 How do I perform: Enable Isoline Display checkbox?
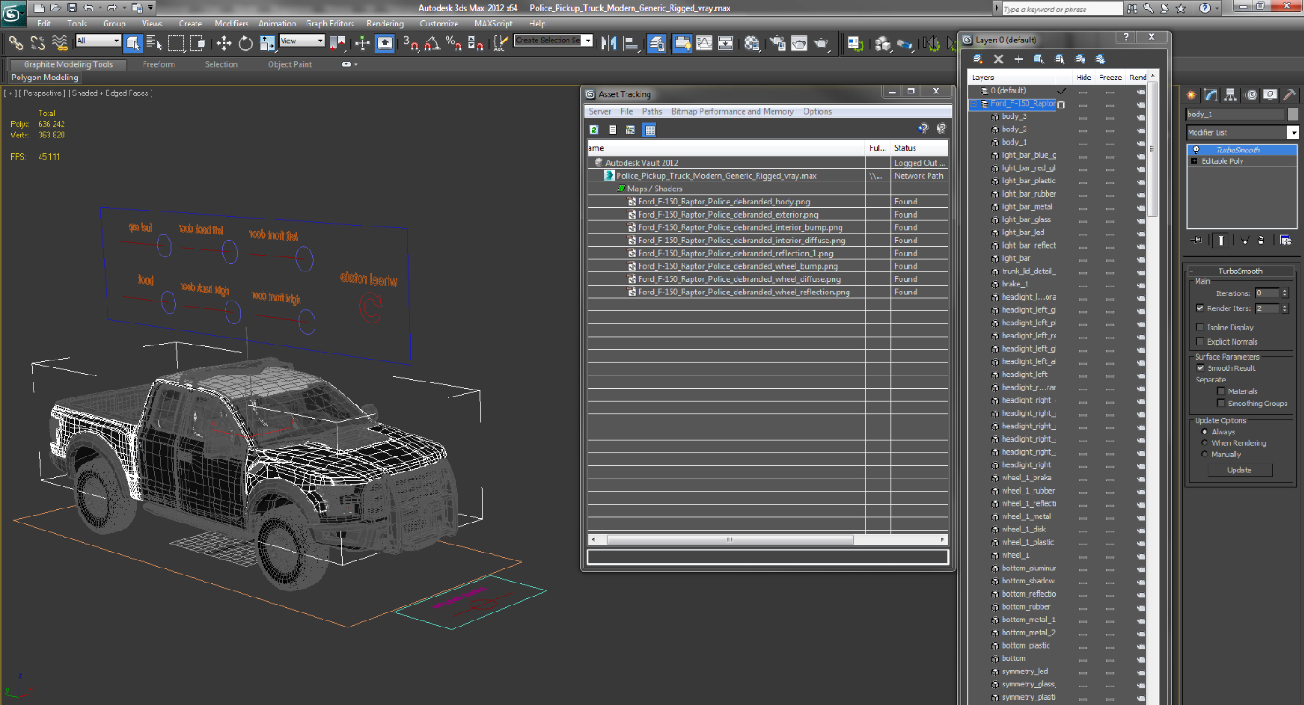(1199, 327)
